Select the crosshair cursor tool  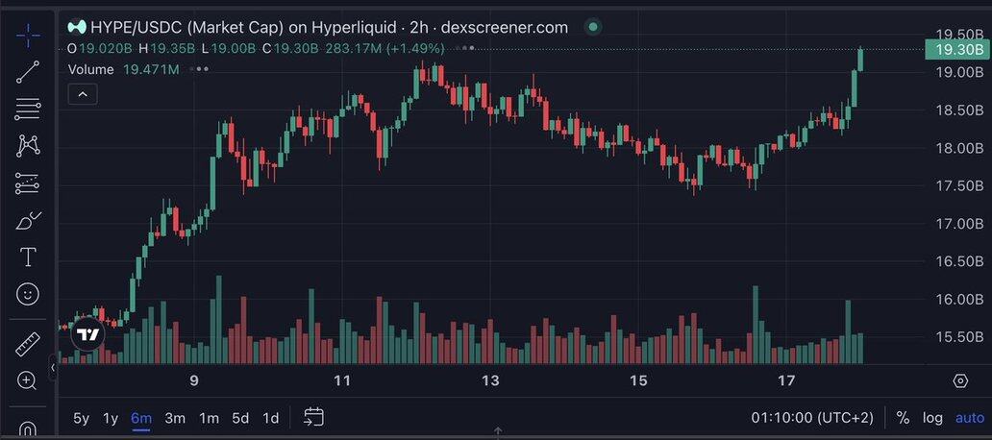point(28,37)
